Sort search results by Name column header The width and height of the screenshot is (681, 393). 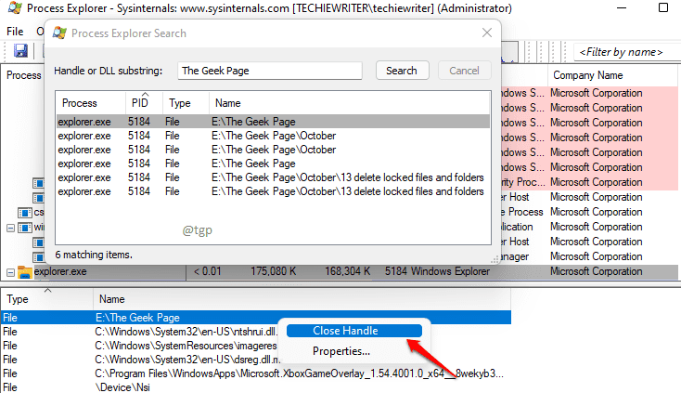click(x=350, y=103)
